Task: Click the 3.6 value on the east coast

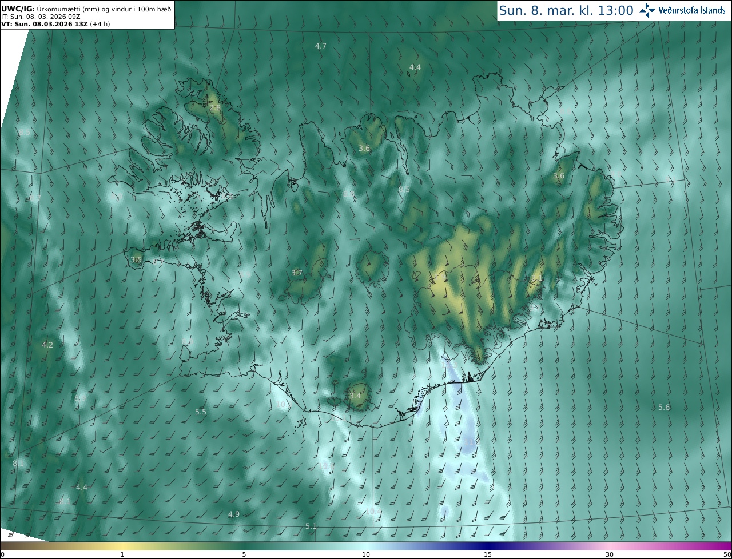Action: (559, 175)
